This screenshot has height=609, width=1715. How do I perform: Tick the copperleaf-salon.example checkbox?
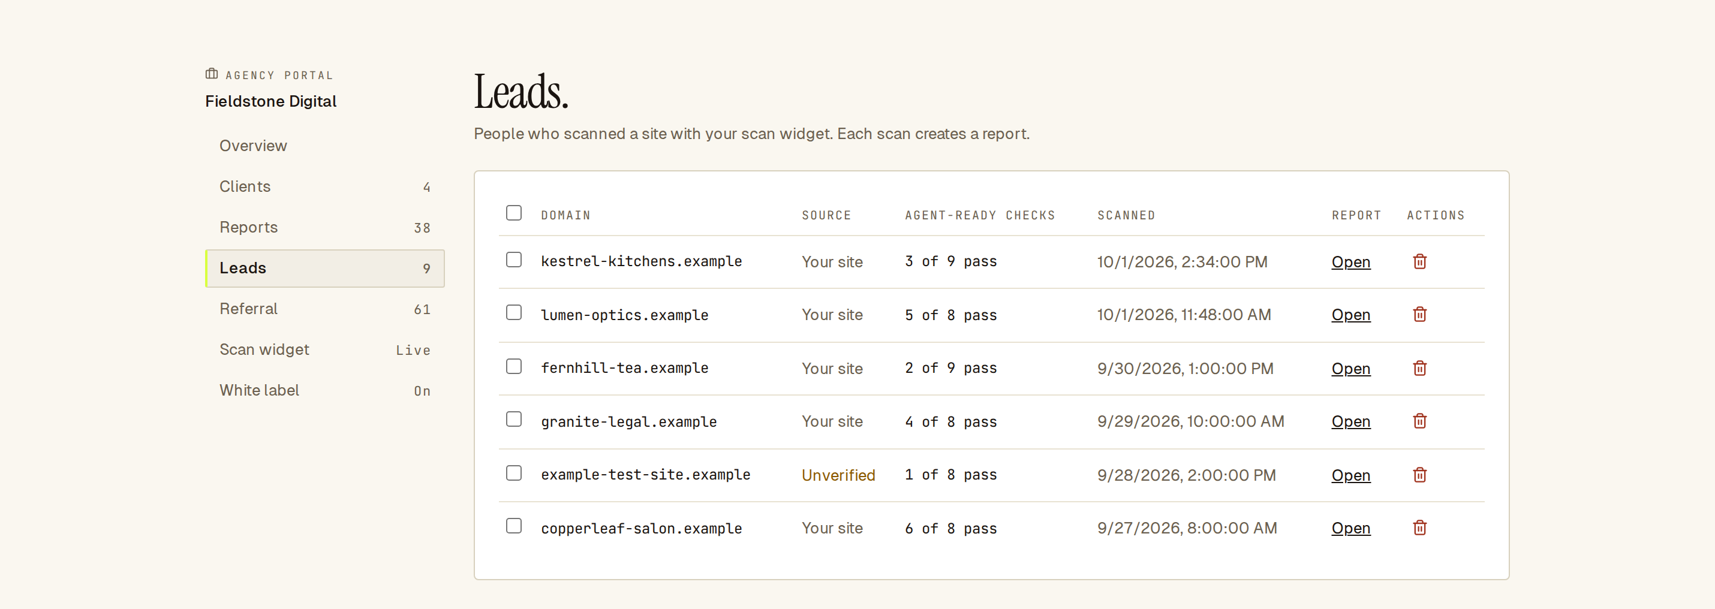513,526
